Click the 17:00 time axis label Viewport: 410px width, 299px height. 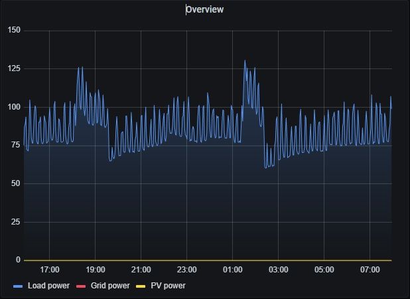(49, 269)
